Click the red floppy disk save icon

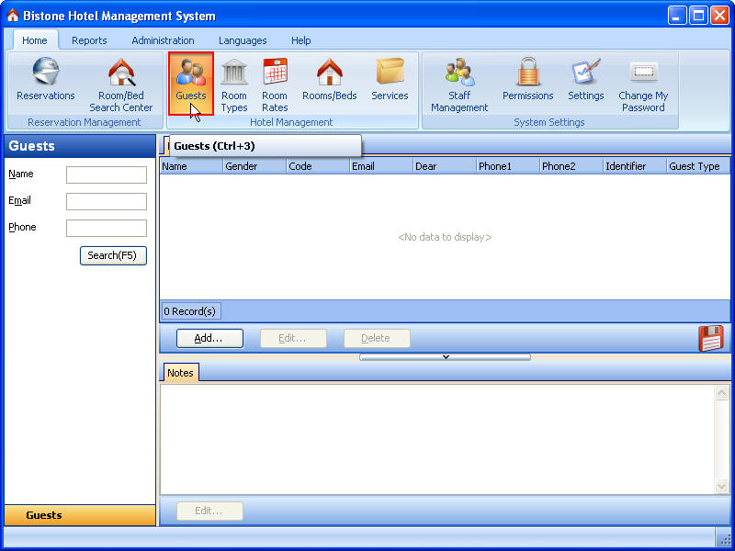(x=711, y=338)
